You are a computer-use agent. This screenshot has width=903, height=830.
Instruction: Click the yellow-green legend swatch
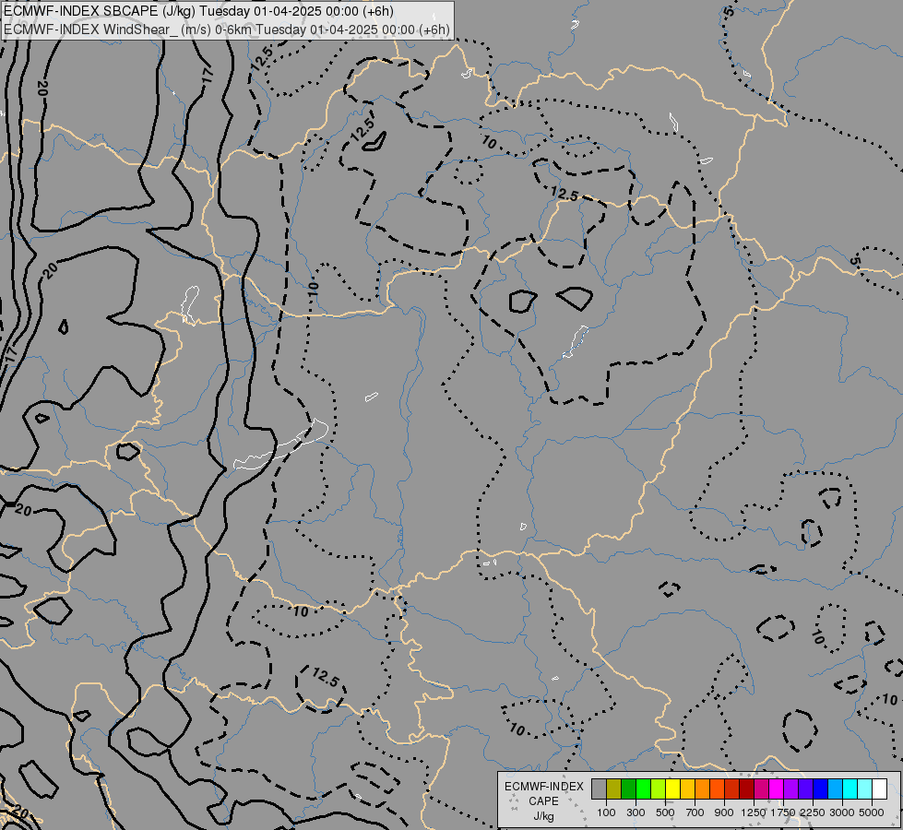coord(658,788)
